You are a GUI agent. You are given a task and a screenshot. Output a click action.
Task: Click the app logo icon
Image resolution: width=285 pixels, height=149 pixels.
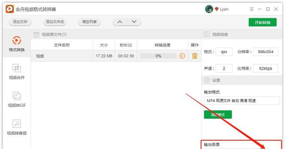click(x=10, y=9)
